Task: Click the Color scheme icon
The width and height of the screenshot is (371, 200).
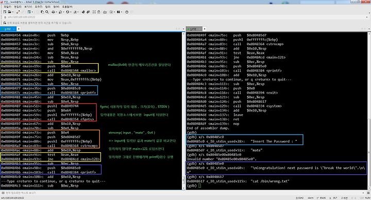Action: [x=60, y=12]
